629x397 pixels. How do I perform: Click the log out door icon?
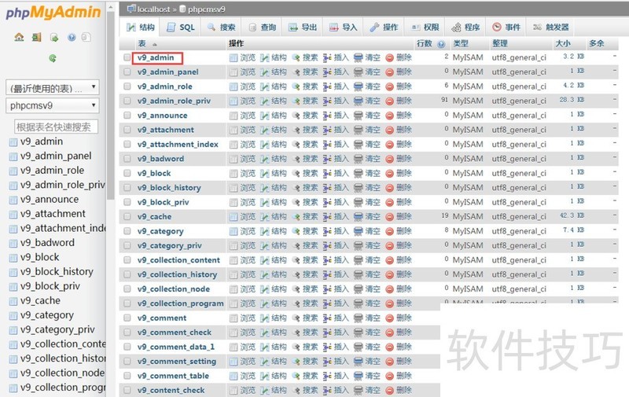(x=36, y=37)
